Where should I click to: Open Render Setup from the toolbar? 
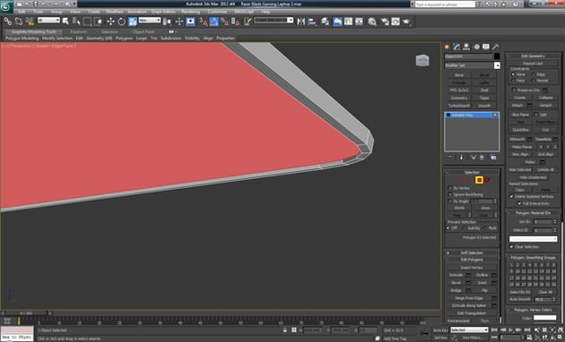pyautogui.click(x=385, y=21)
